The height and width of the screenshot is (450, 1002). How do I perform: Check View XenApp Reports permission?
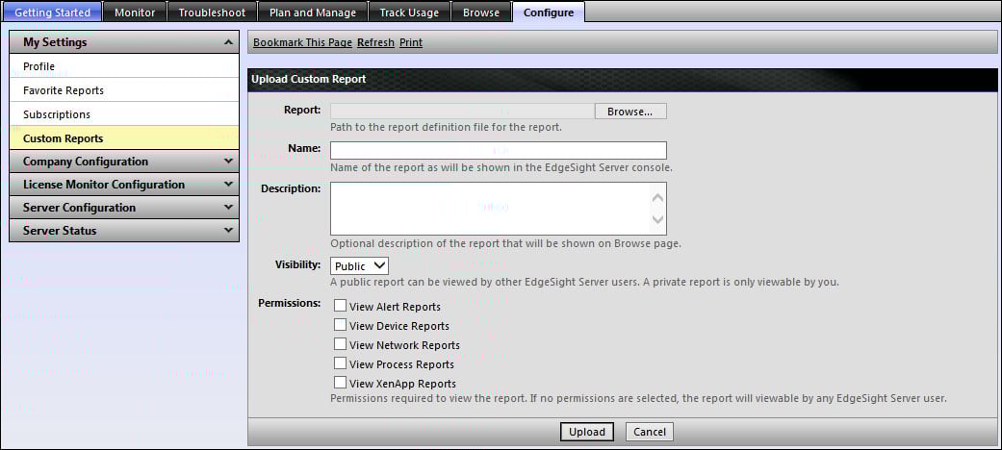point(340,383)
